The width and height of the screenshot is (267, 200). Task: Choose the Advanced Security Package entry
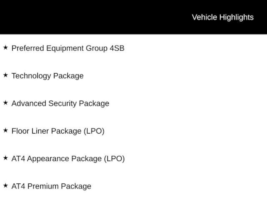coord(60,104)
